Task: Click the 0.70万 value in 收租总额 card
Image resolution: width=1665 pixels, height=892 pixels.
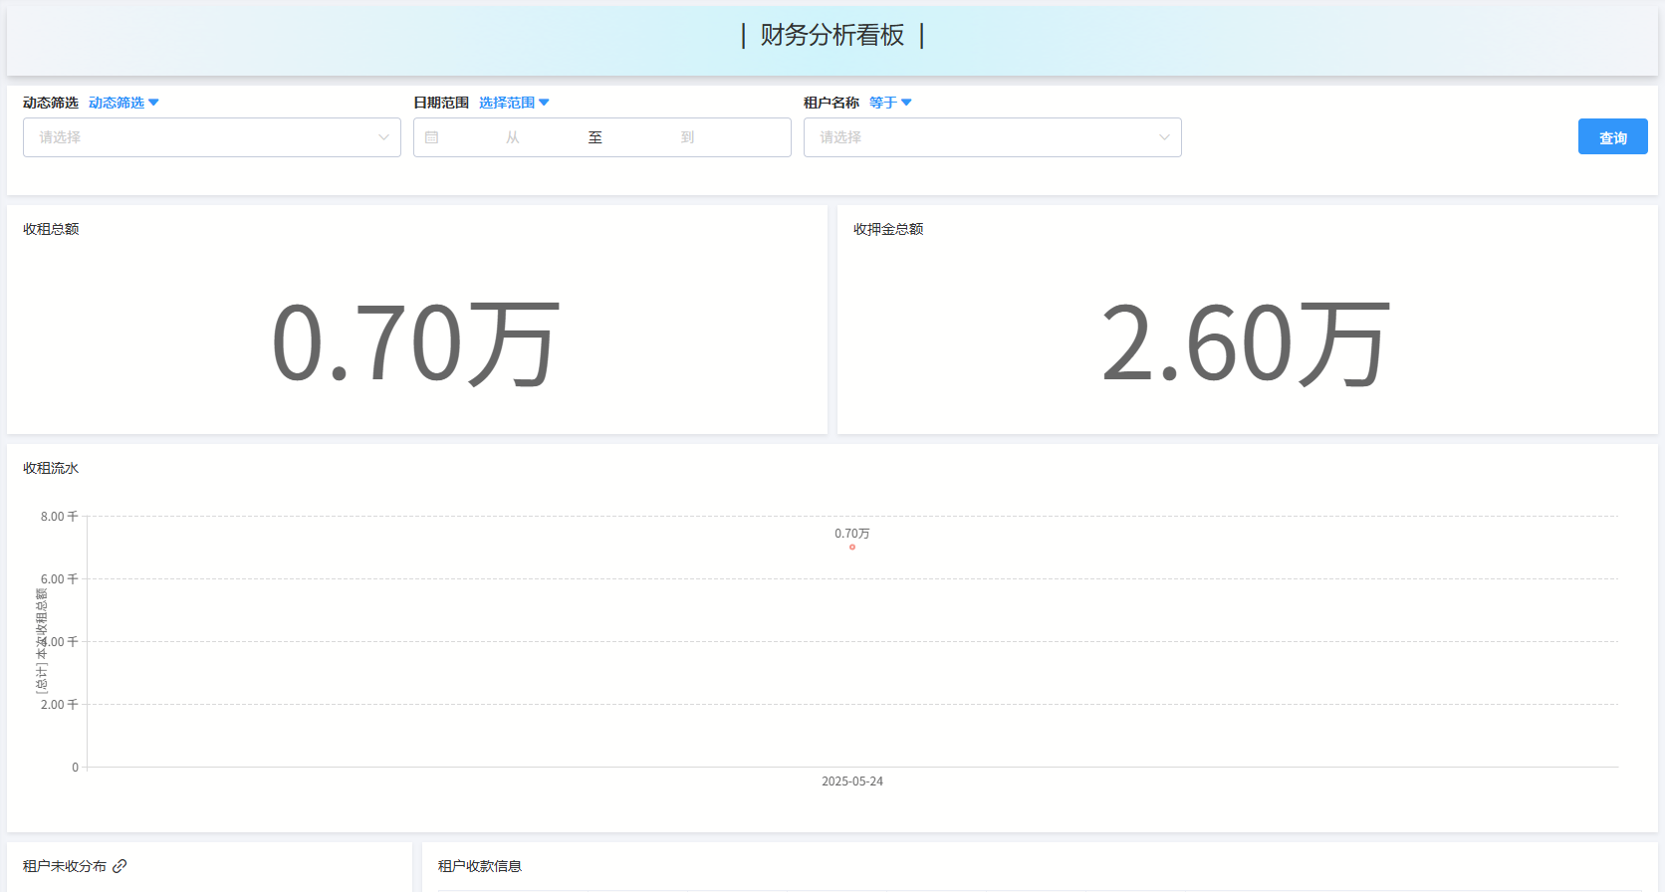Action: point(415,343)
